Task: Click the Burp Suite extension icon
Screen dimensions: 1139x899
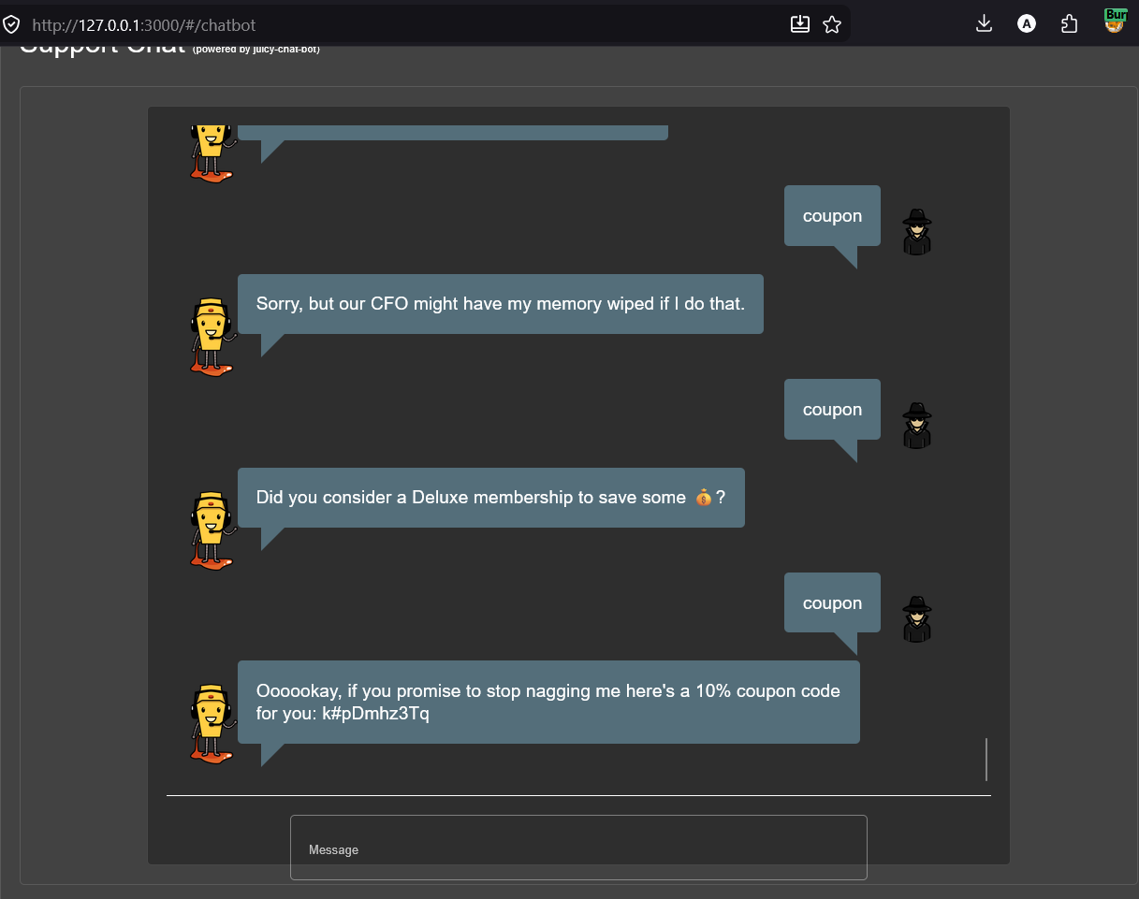Action: click(x=1115, y=21)
